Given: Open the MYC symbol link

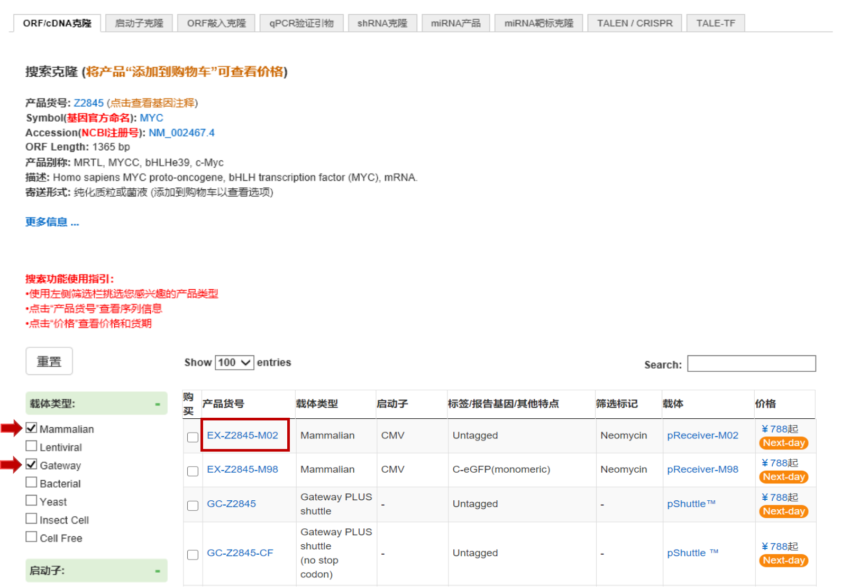Looking at the screenshot, I should [x=151, y=118].
